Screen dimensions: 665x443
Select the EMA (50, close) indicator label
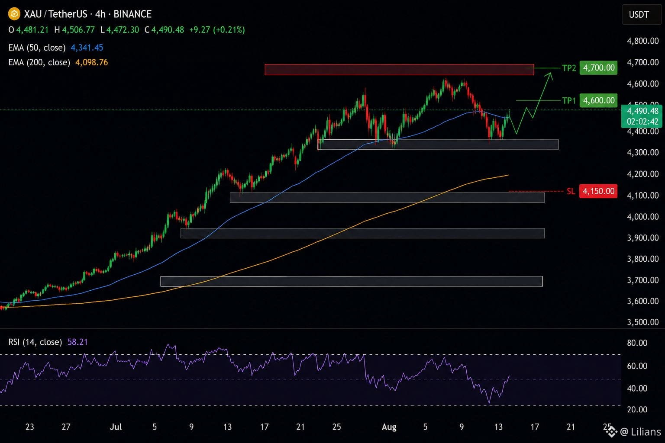pyautogui.click(x=37, y=48)
